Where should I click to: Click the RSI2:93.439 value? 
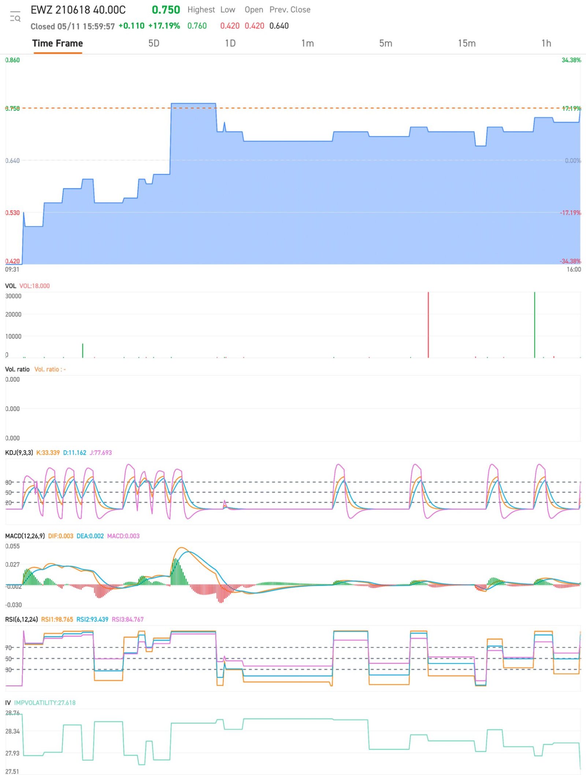92,619
